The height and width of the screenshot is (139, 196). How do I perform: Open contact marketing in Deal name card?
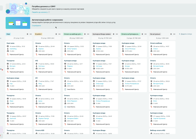(x=13, y=49)
